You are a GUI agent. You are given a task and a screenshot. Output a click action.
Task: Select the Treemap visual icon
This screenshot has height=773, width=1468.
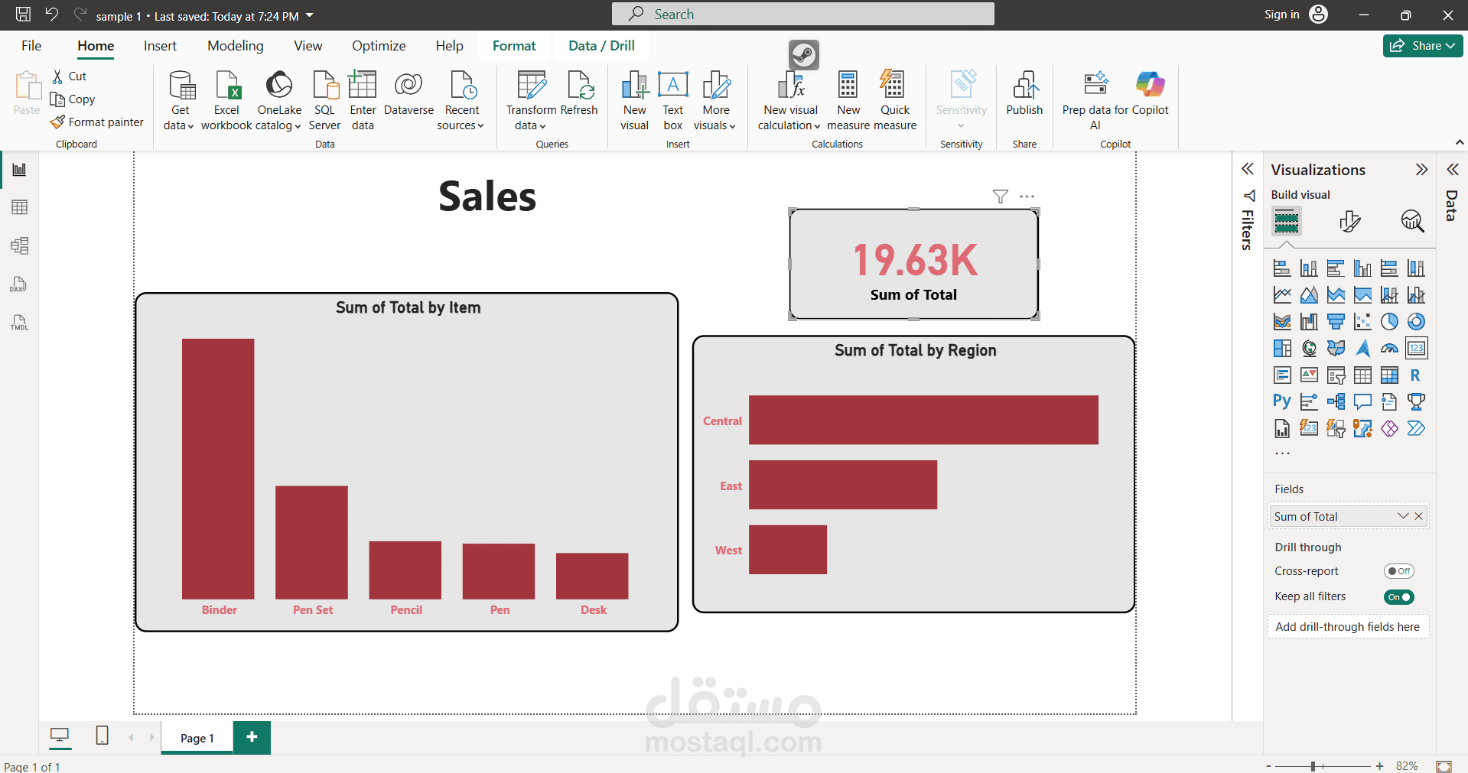pos(1282,349)
